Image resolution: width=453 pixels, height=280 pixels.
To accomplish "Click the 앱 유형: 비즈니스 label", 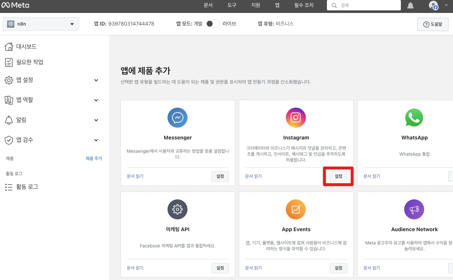I will [x=276, y=24].
